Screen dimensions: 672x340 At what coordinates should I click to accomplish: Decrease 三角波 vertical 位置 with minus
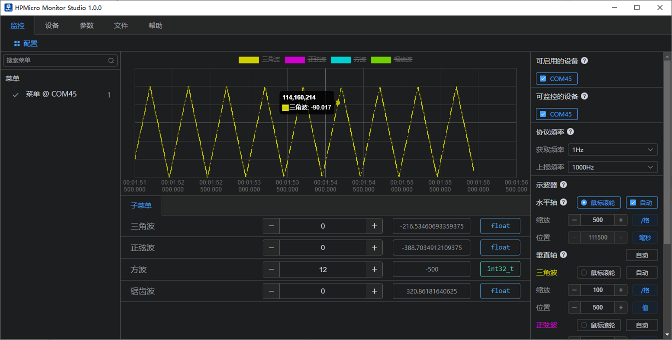click(x=574, y=307)
